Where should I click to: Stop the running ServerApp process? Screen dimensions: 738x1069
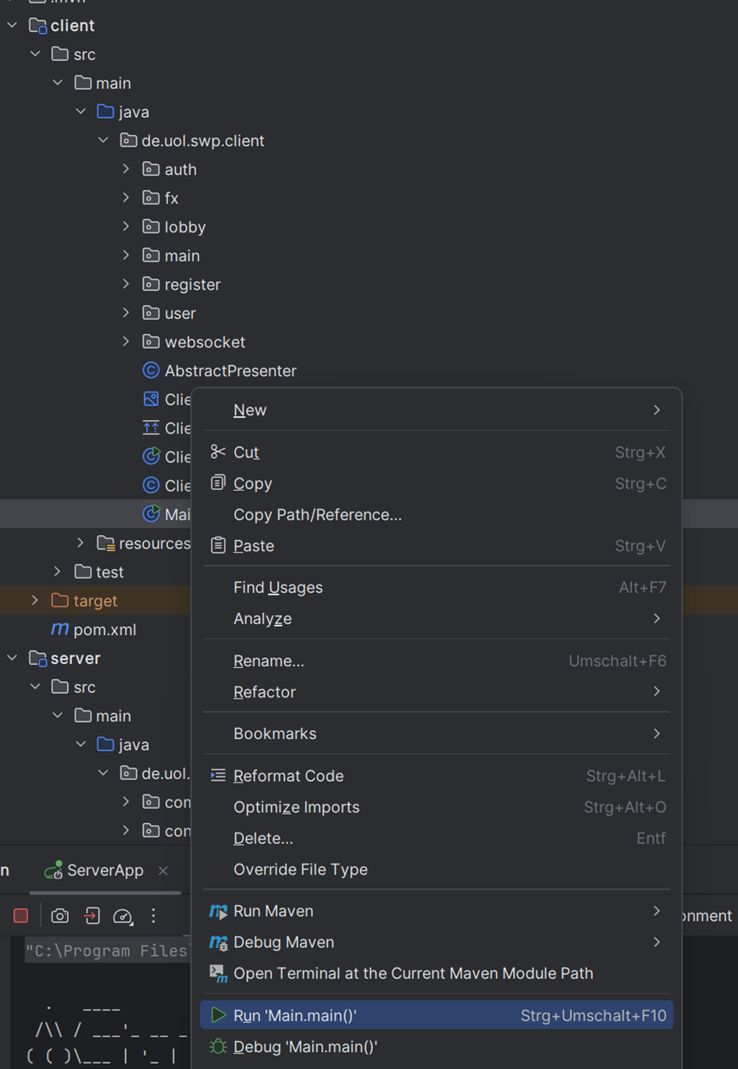(x=21, y=915)
